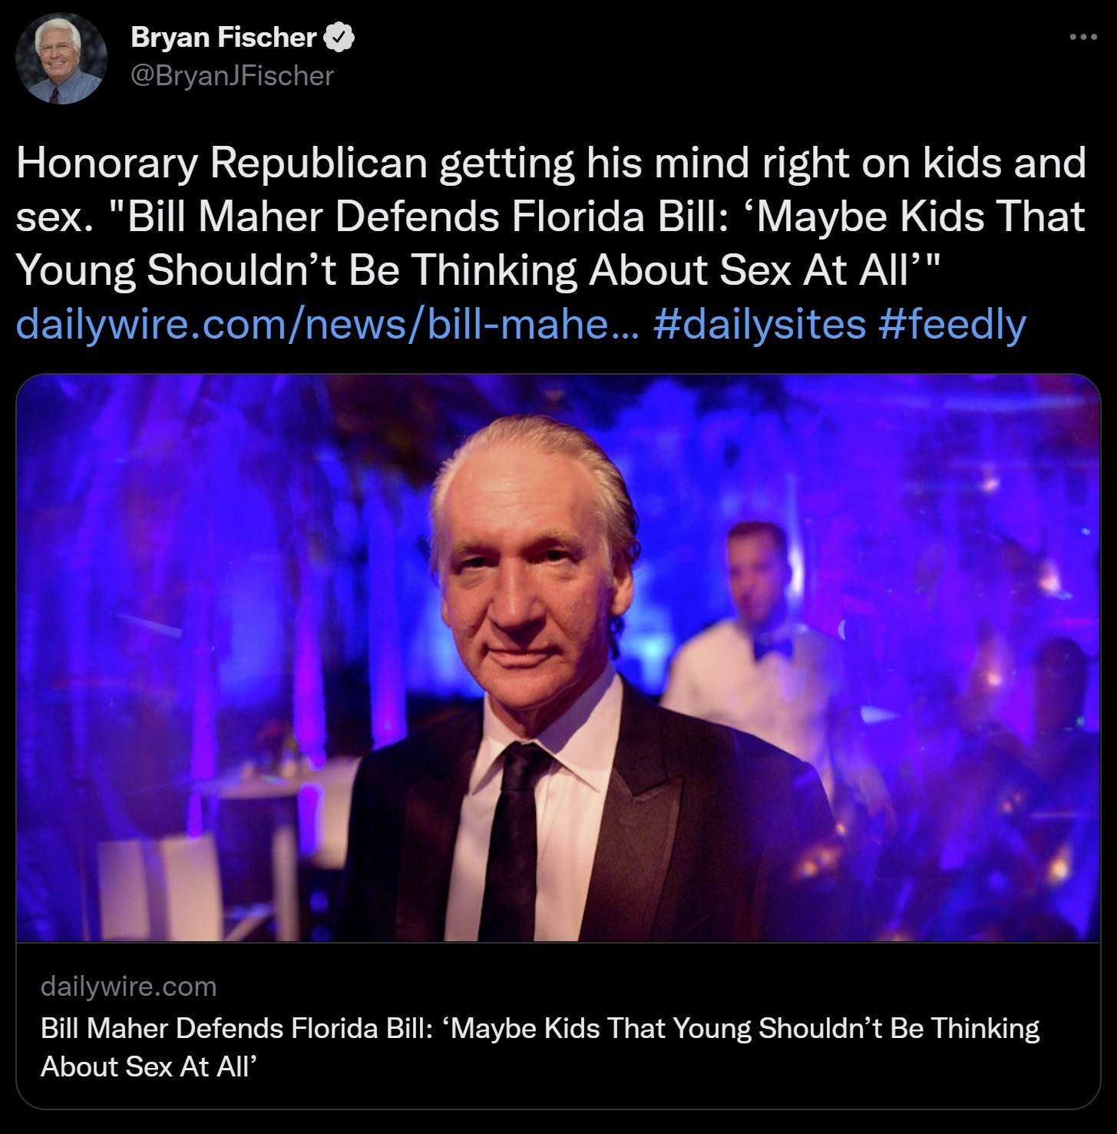Open the #feedly hashtag
The width and height of the screenshot is (1117, 1134).
tap(952, 324)
